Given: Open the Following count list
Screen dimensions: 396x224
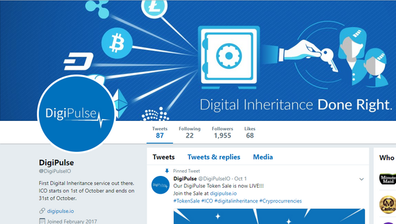Looking at the screenshot, I should click(x=189, y=133).
